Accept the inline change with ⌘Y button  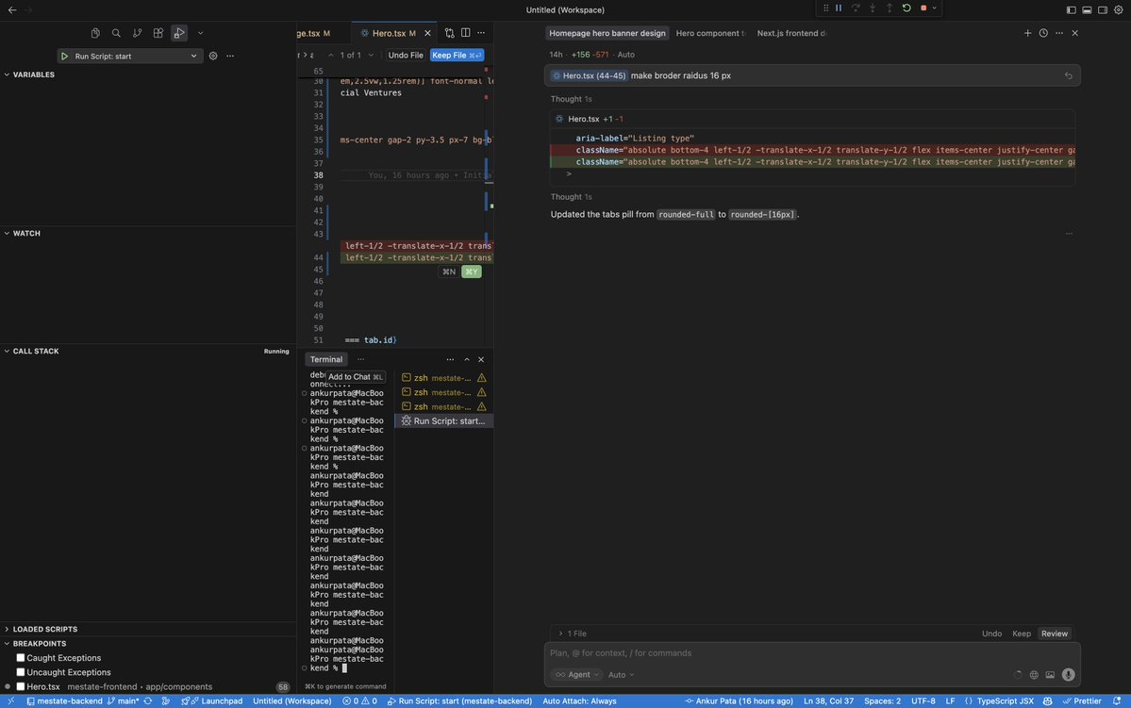(x=471, y=272)
